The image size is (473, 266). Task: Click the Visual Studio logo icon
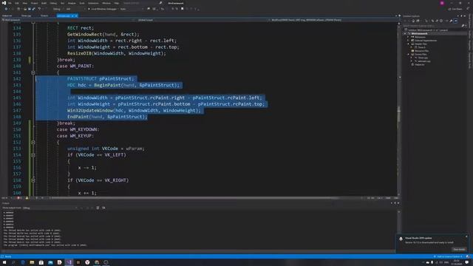[4, 3]
